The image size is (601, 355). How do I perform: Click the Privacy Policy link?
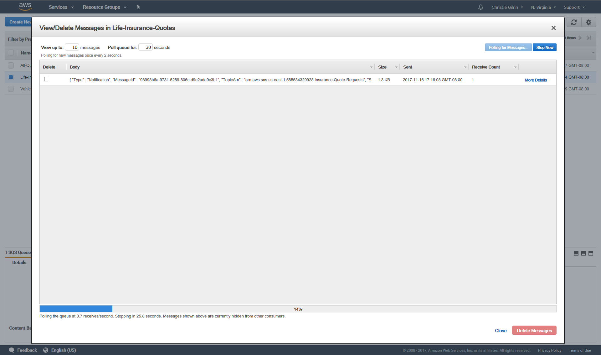[549, 350]
